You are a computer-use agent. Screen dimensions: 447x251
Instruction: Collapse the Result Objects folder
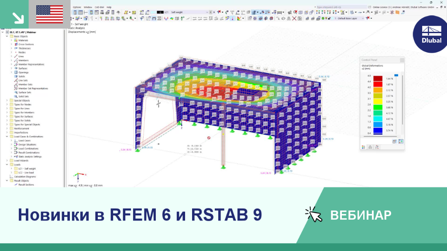tap(7, 181)
